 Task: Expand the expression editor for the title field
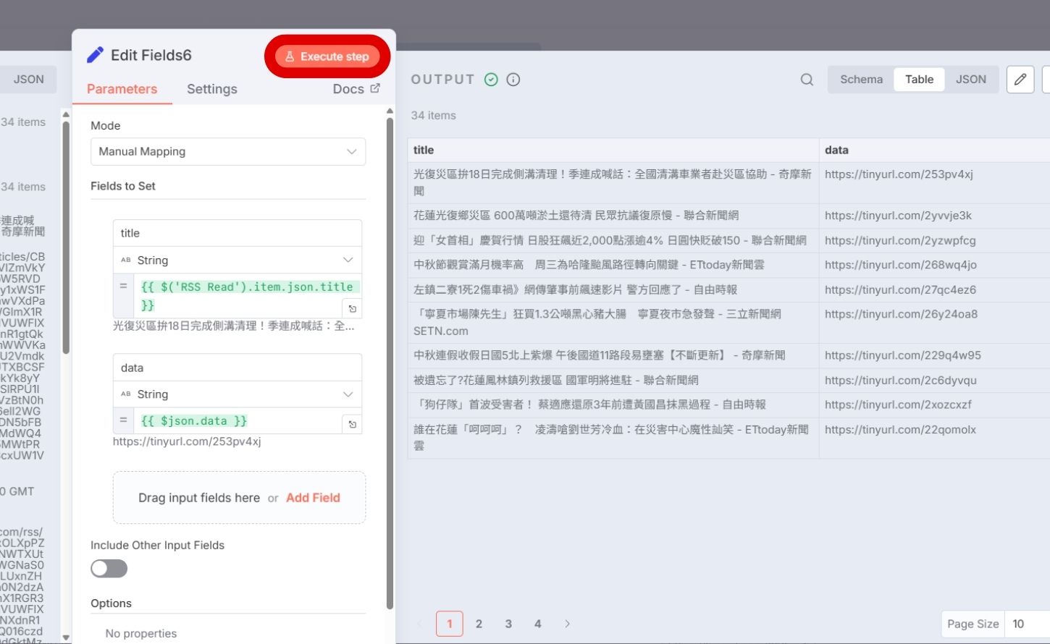[x=352, y=308]
